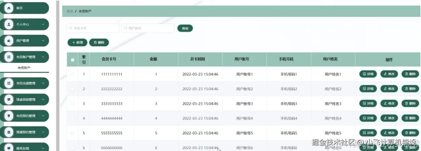Click the icon beside 会员预约管理
The image size is (421, 151).
(9, 116)
